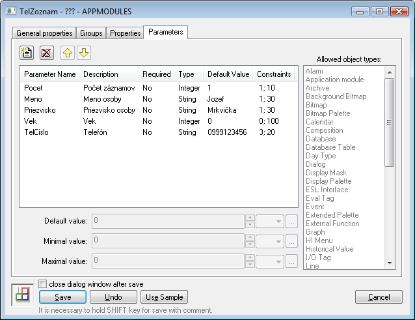
Task: Open the Default value dropdown
Action: 270,221
